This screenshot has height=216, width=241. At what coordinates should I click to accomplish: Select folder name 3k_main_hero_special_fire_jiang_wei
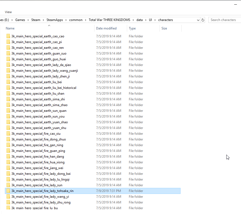[37, 168]
